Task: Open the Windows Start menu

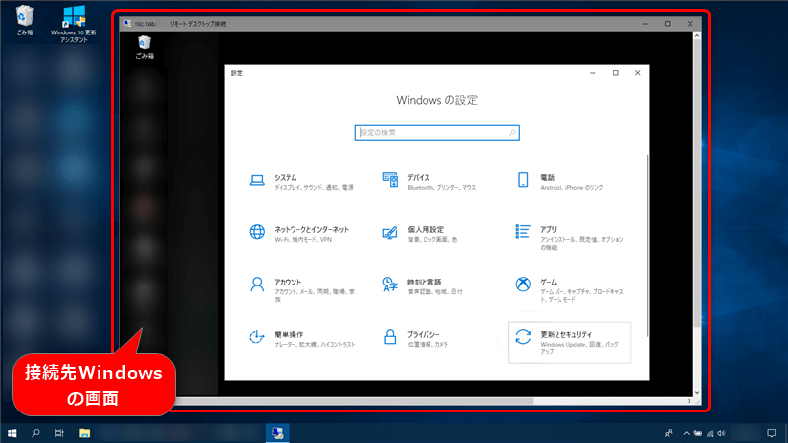Action: [12, 433]
